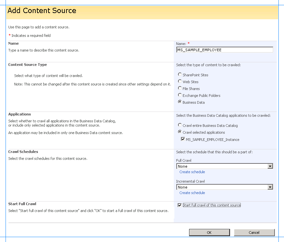Image resolution: width=284 pixels, height=242 pixels.
Task: Click Create schedule under Incremental Crawl
Action: pyautogui.click(x=192, y=193)
